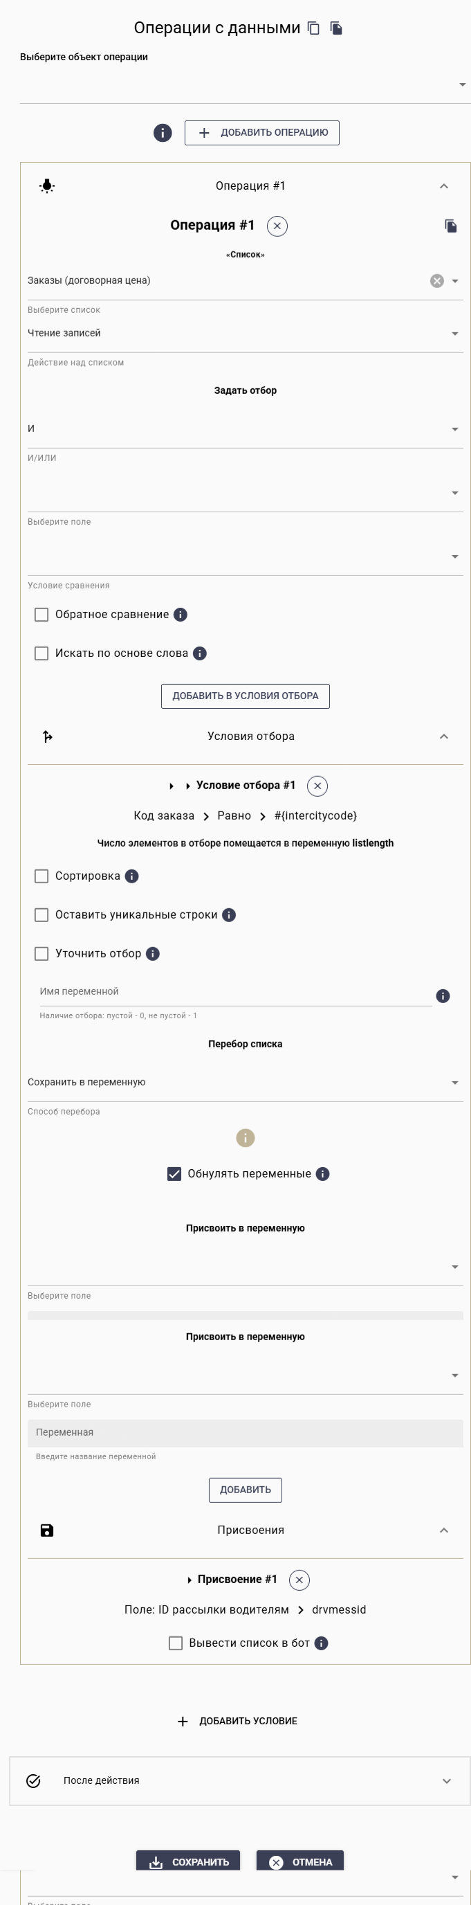Click the info icon next to Имя переменной field
Viewport: 471px width, 1905px height.
tap(443, 995)
